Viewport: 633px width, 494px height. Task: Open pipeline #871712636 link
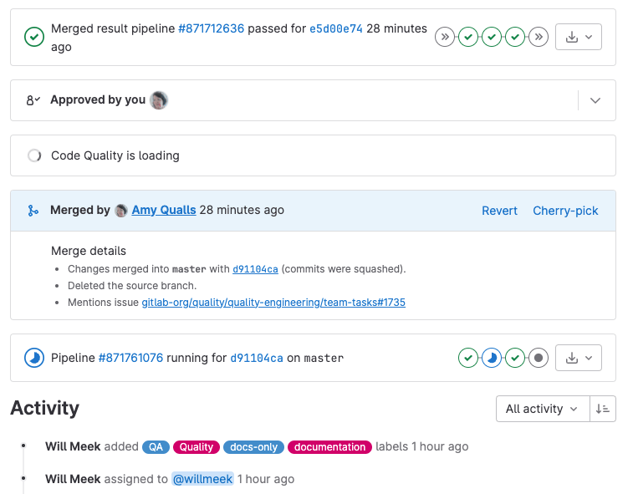click(x=211, y=28)
